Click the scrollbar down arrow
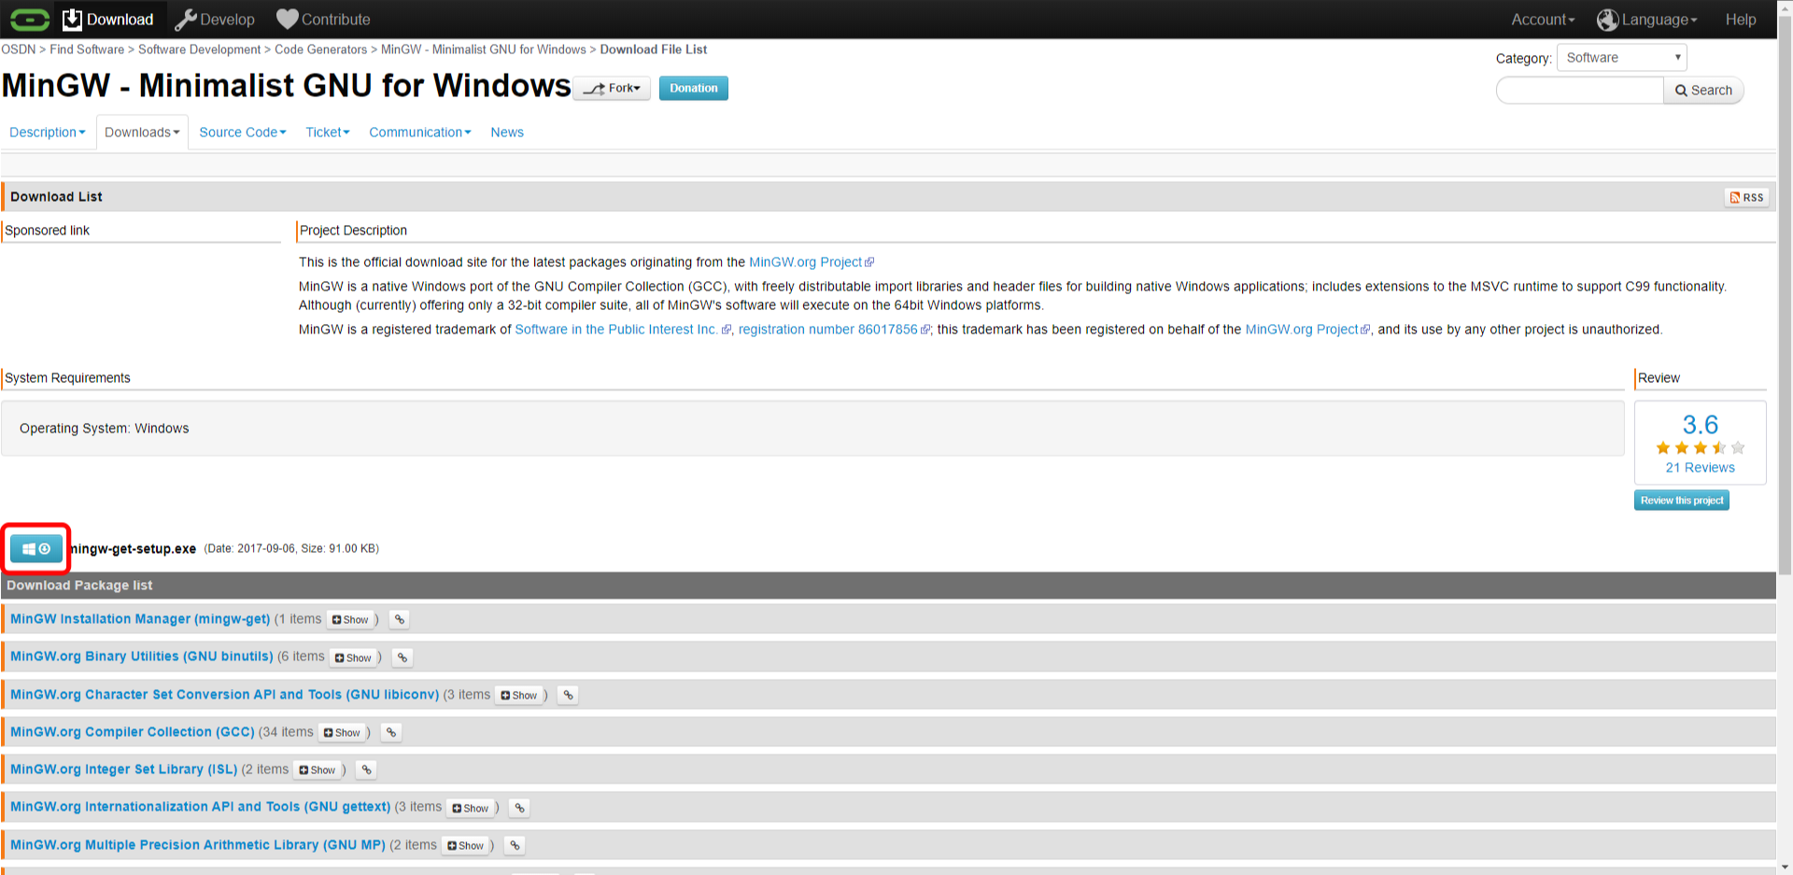The width and height of the screenshot is (1793, 875). pyautogui.click(x=1785, y=868)
